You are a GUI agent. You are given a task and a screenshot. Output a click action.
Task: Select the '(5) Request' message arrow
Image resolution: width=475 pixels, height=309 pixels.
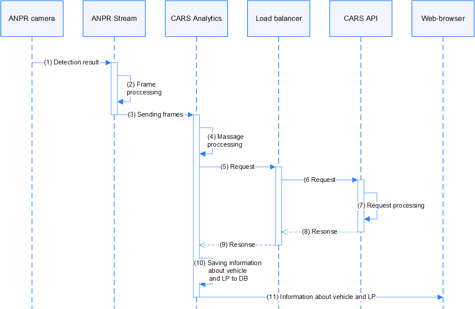237,167
